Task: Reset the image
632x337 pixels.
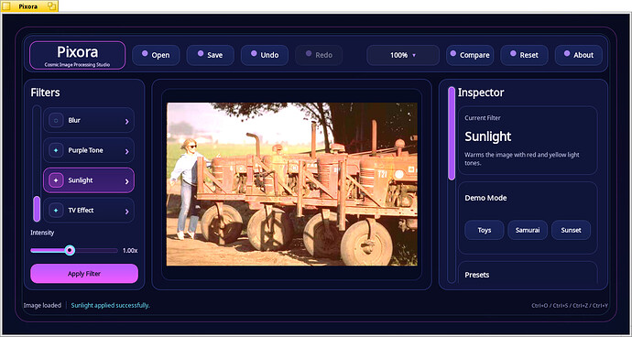Action: pos(525,55)
